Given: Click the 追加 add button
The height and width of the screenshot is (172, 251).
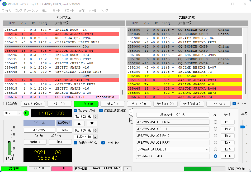Looking at the screenshot, I should click(60, 142).
